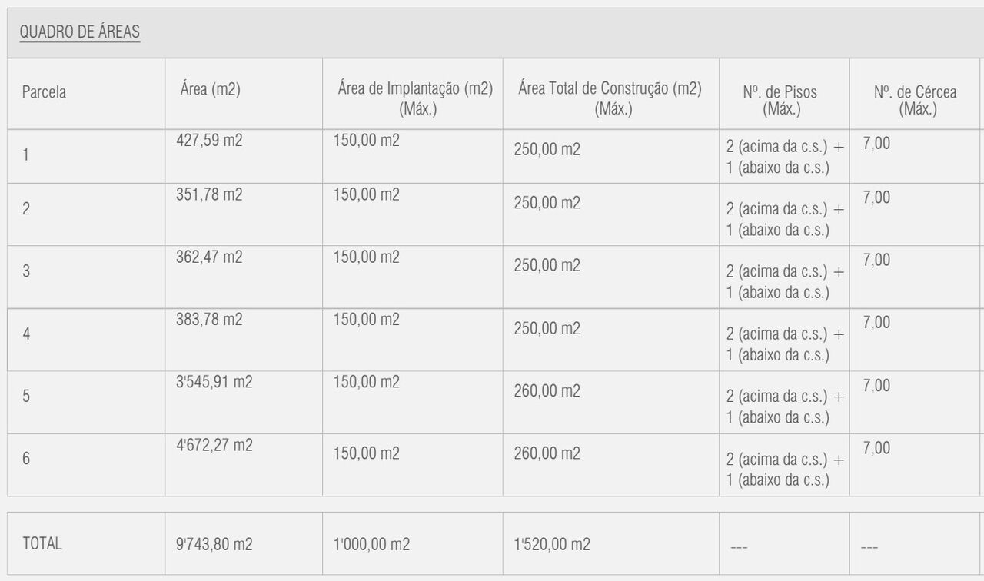The height and width of the screenshot is (581, 984).
Task: Click the 3'545,91 m2 area cell
Action: (x=214, y=382)
